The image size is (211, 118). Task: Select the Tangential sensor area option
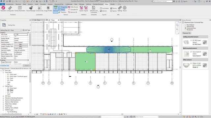(63, 7)
